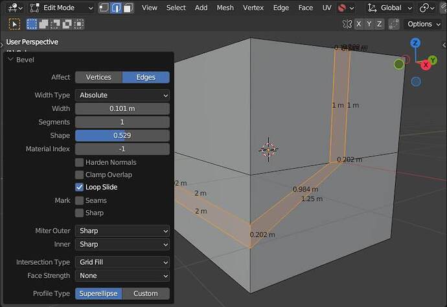The height and width of the screenshot is (307, 447).
Task: Click the 1.25 m edge length label
Action: pyautogui.click(x=312, y=199)
